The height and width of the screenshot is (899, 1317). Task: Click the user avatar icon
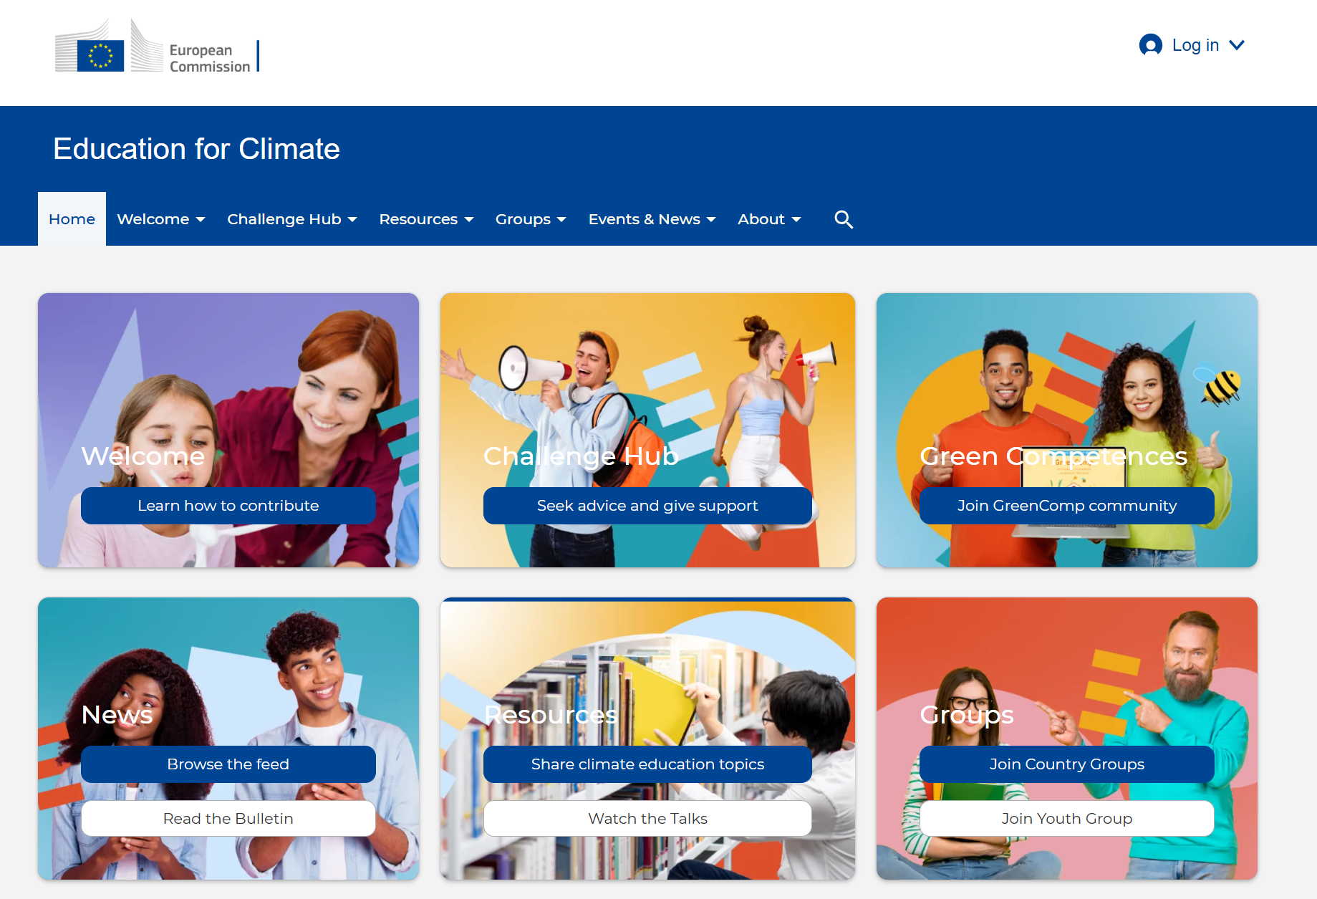pos(1150,45)
